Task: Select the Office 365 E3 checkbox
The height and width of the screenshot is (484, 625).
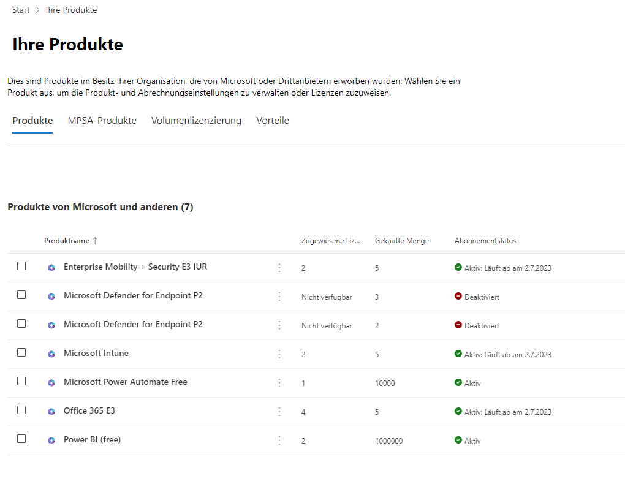Action: pos(21,410)
